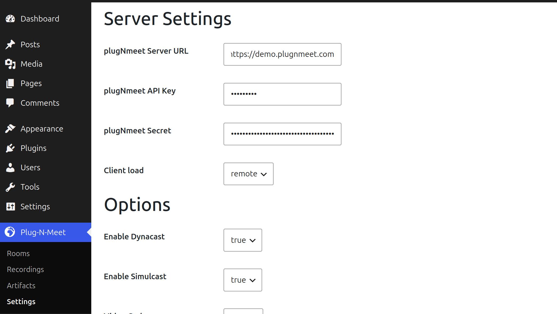Click the Appearance paintbrush icon
Screen dimensions: 557x314
click(x=10, y=129)
